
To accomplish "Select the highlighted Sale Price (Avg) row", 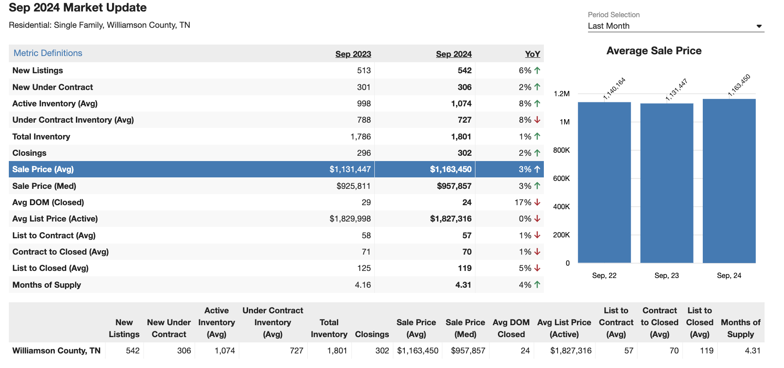I will click(276, 169).
